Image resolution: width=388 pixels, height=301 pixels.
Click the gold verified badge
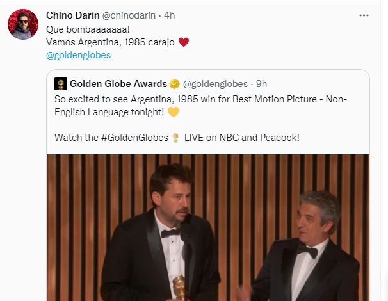coord(174,84)
